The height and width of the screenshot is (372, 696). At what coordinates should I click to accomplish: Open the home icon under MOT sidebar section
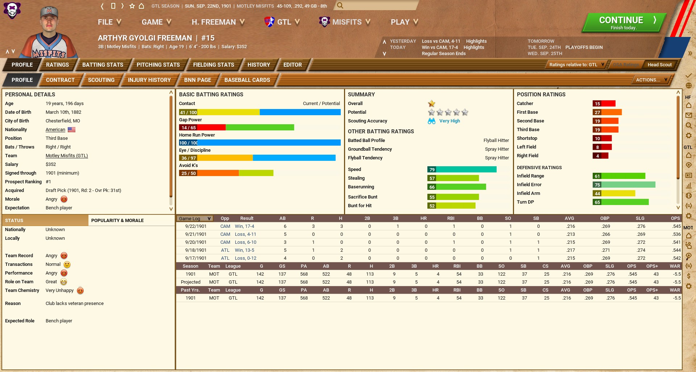[x=688, y=235]
